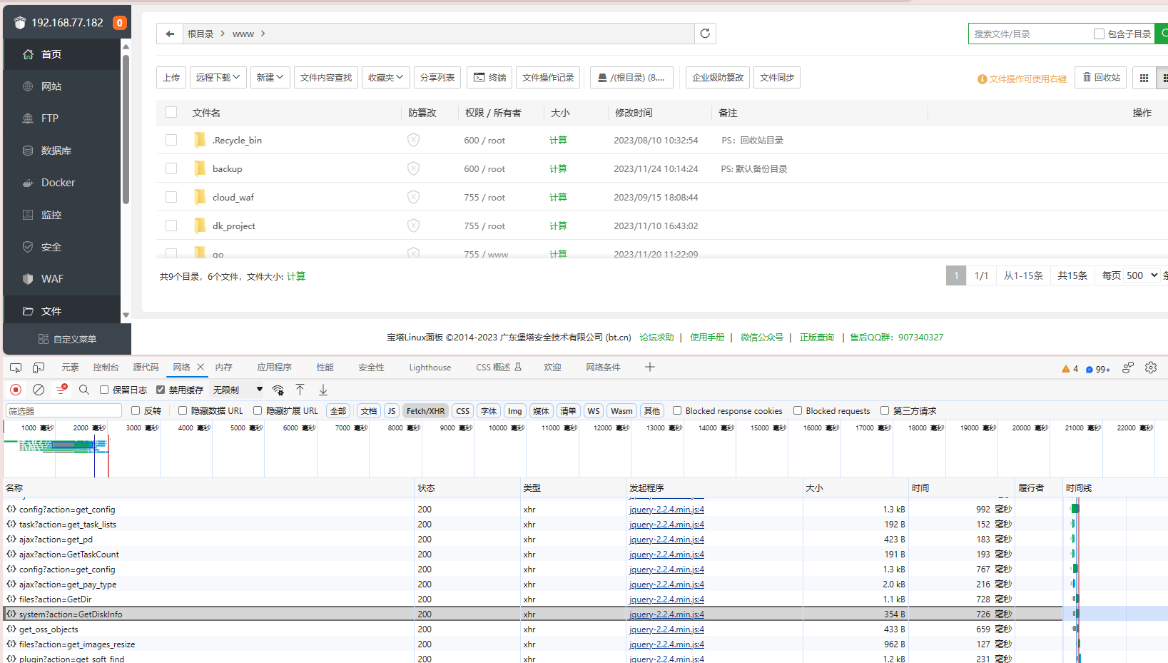Click the upload button
This screenshot has height=663, width=1168.
pyautogui.click(x=171, y=78)
